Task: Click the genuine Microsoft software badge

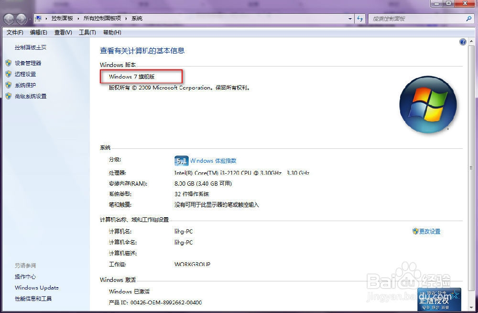Action: [x=439, y=299]
